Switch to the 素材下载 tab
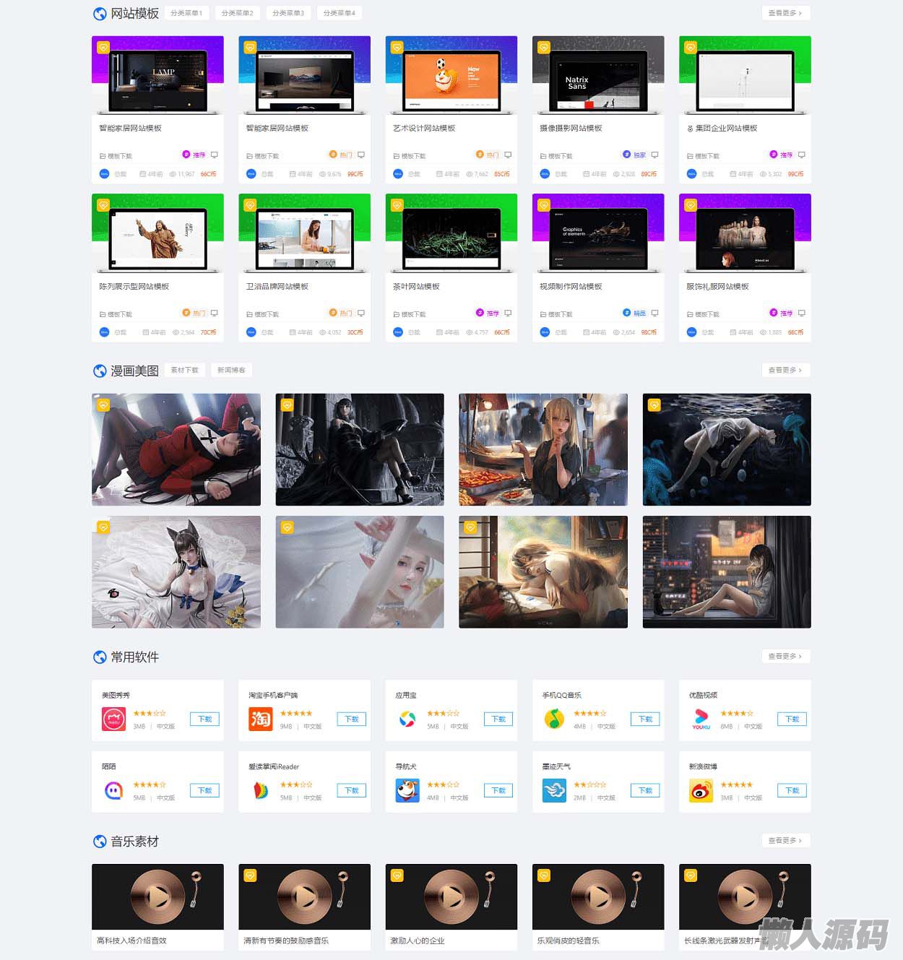Viewport: 903px width, 960px height. point(185,370)
